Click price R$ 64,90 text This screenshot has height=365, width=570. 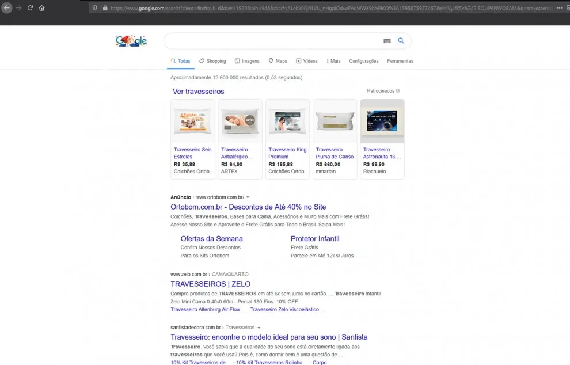(x=231, y=164)
